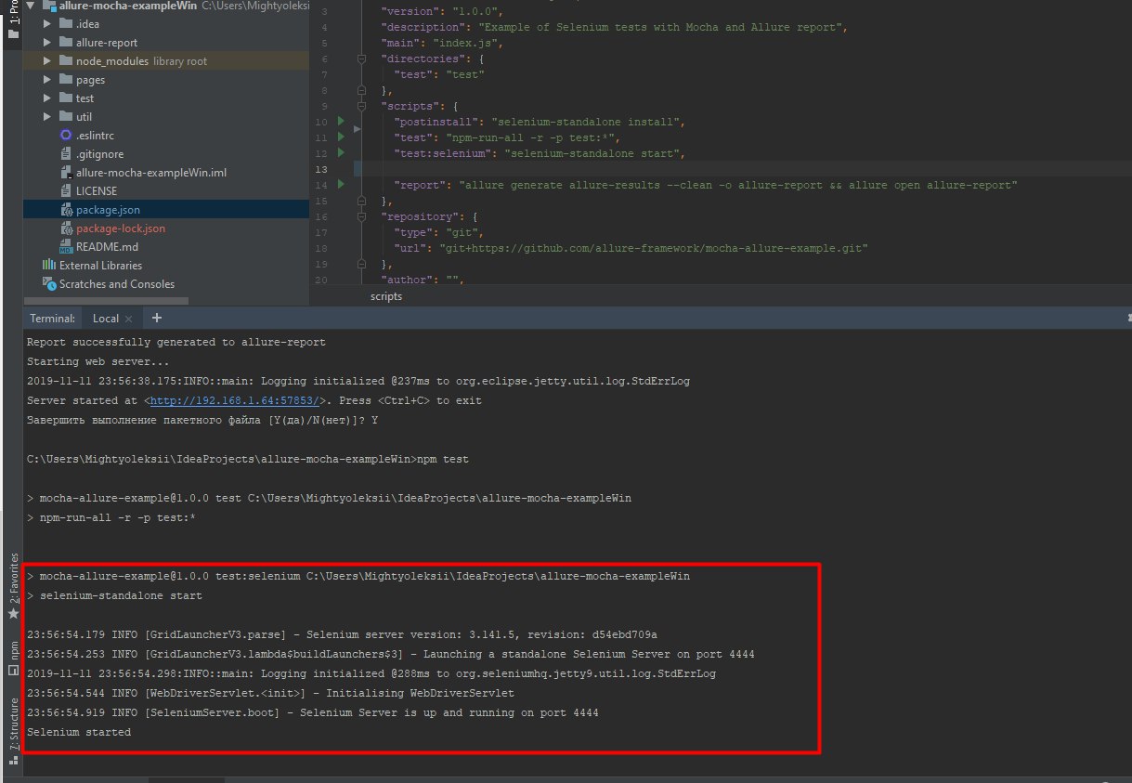The width and height of the screenshot is (1132, 783).
Task: Expand the allure-report folder
Action: coord(47,43)
